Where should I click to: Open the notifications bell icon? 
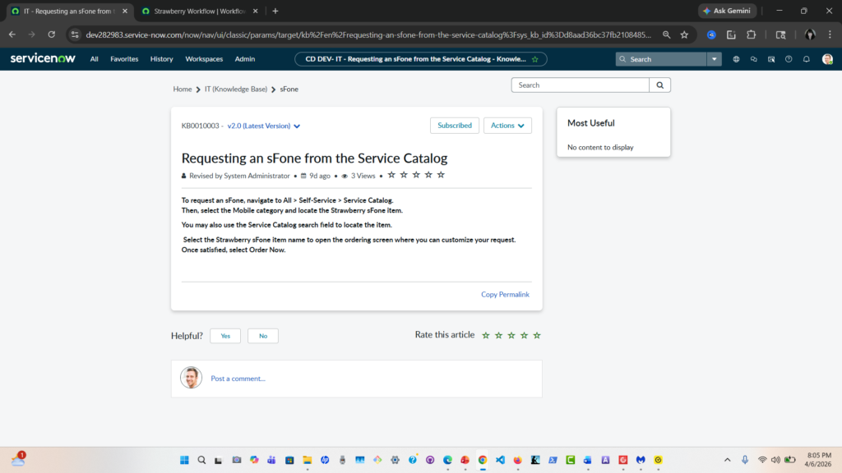[x=807, y=59]
